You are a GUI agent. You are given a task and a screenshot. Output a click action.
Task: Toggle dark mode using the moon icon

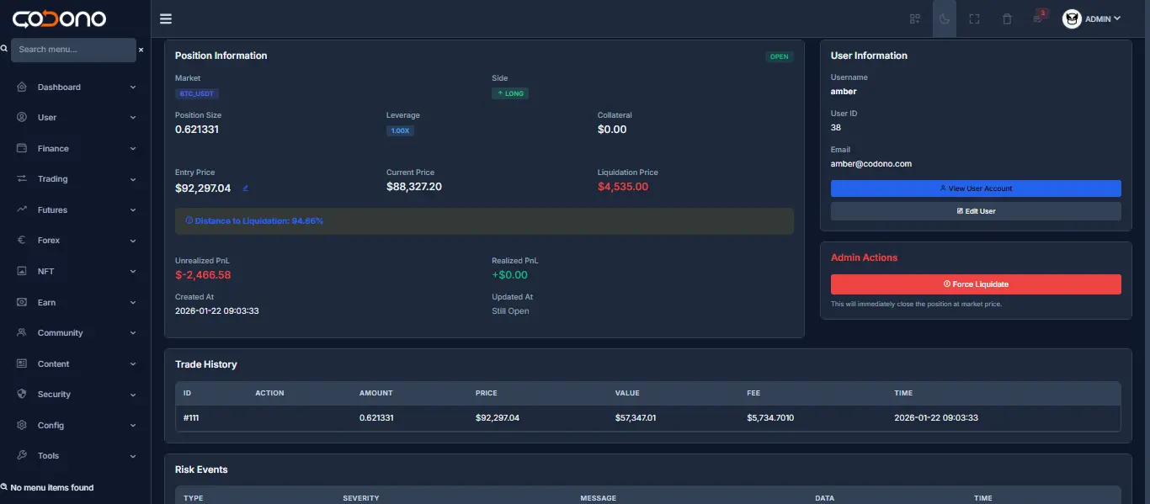coord(944,18)
